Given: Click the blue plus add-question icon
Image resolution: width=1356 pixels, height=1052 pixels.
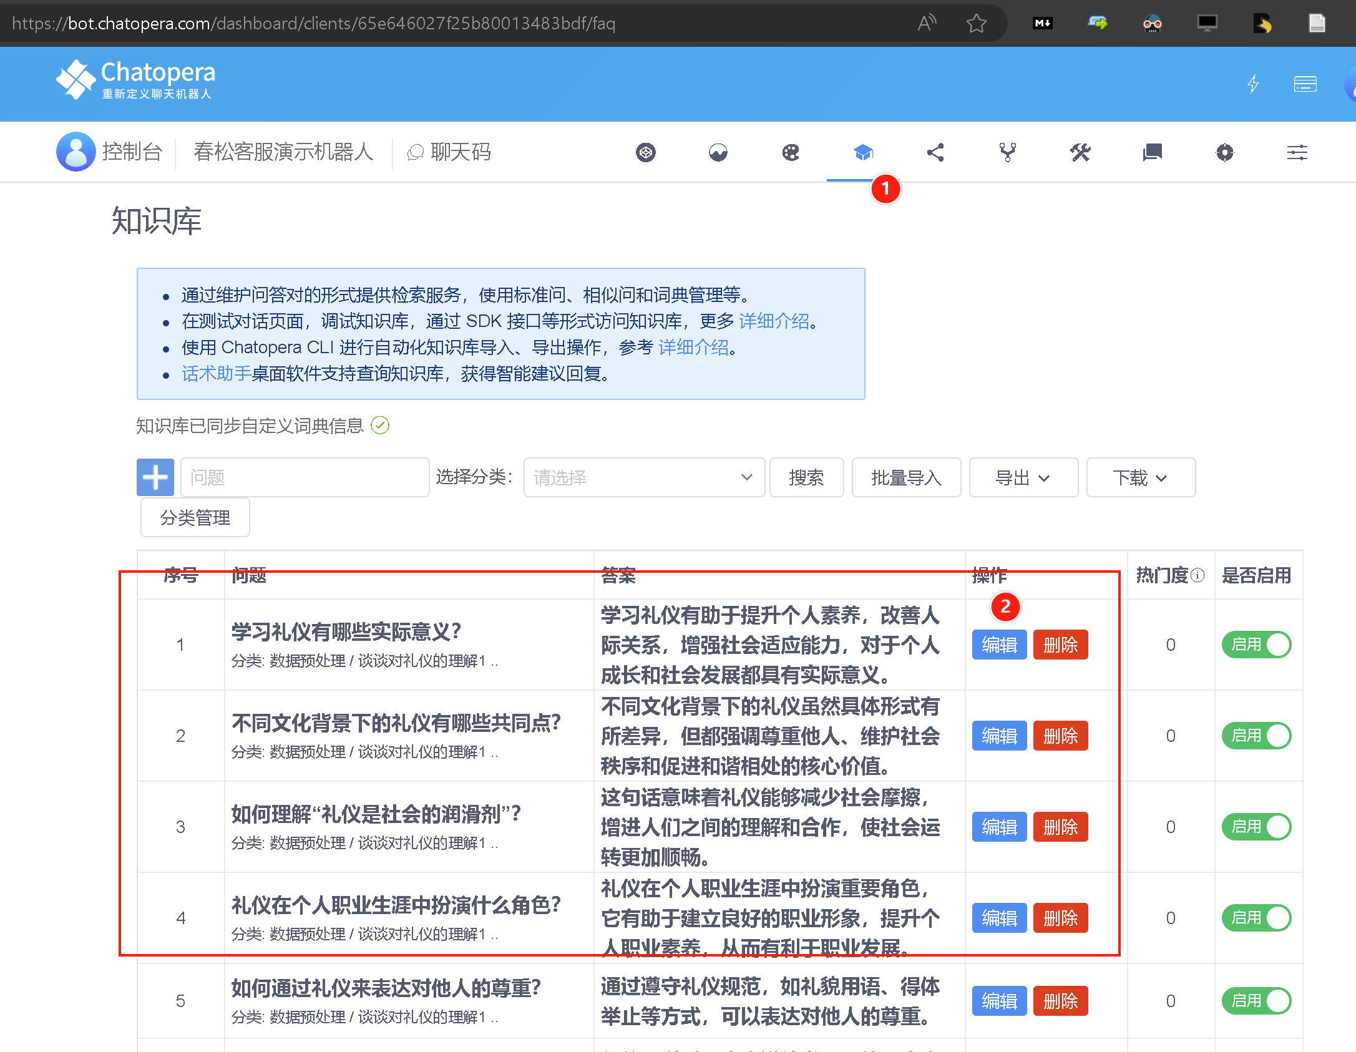Looking at the screenshot, I should pos(155,477).
